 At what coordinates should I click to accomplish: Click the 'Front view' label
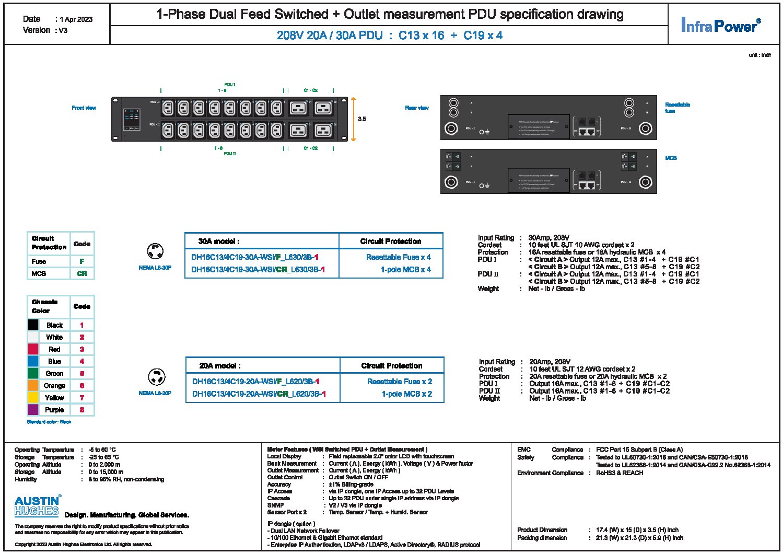click(84, 108)
